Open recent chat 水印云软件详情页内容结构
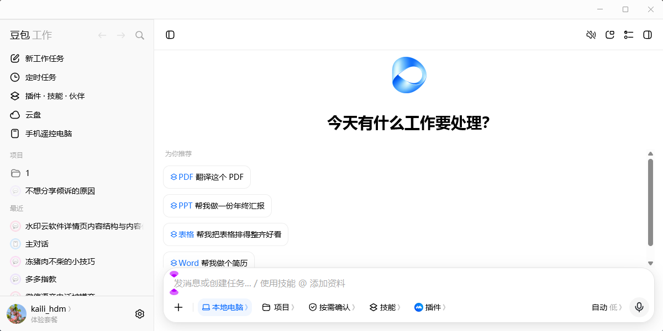The image size is (663, 331). click(77, 226)
